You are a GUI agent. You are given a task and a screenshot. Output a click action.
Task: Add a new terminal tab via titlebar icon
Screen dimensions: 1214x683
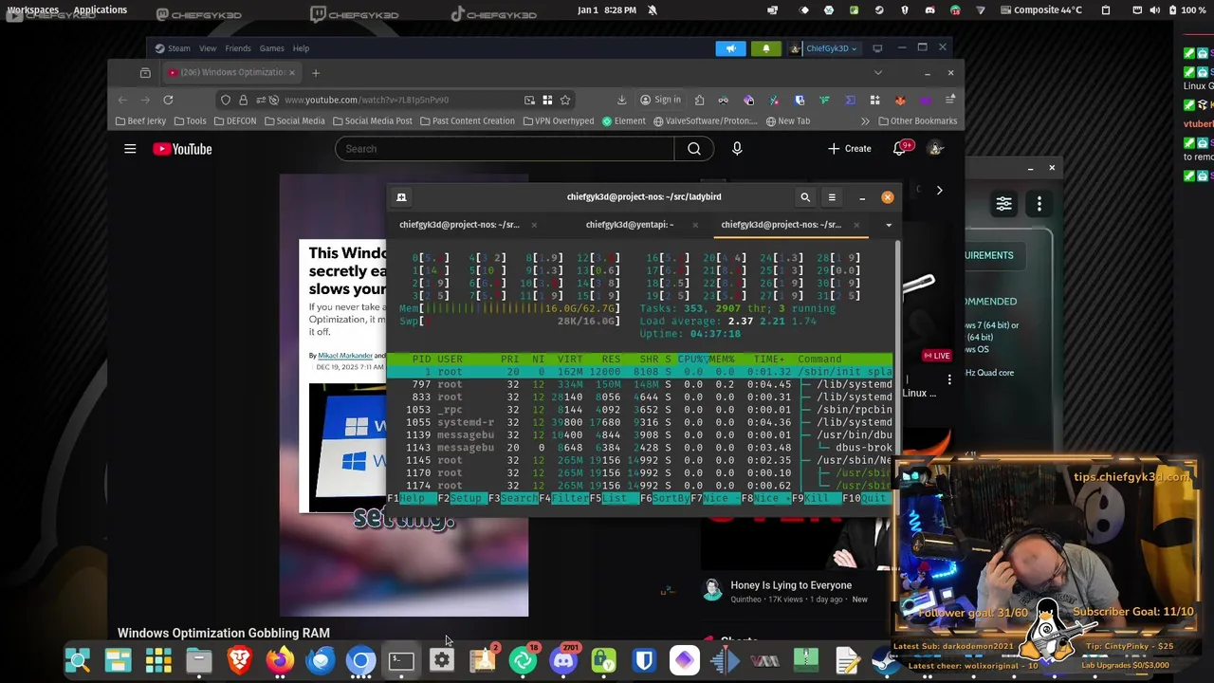(401, 197)
